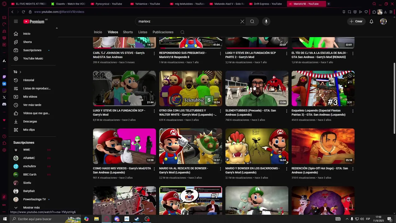Switch to the Pyrocynical - YouTube browser tab
This screenshot has width=396, height=223.
[x=109, y=4]
